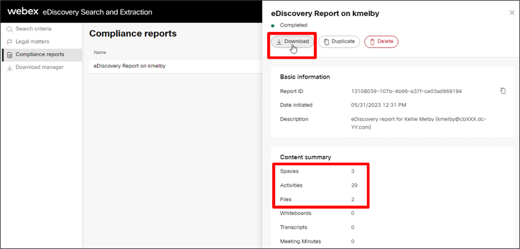Click the Download button in the report panel
520x249 pixels.
click(x=292, y=42)
